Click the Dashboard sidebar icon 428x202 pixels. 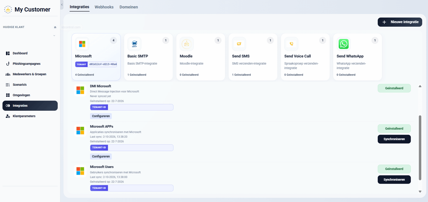coord(8,53)
